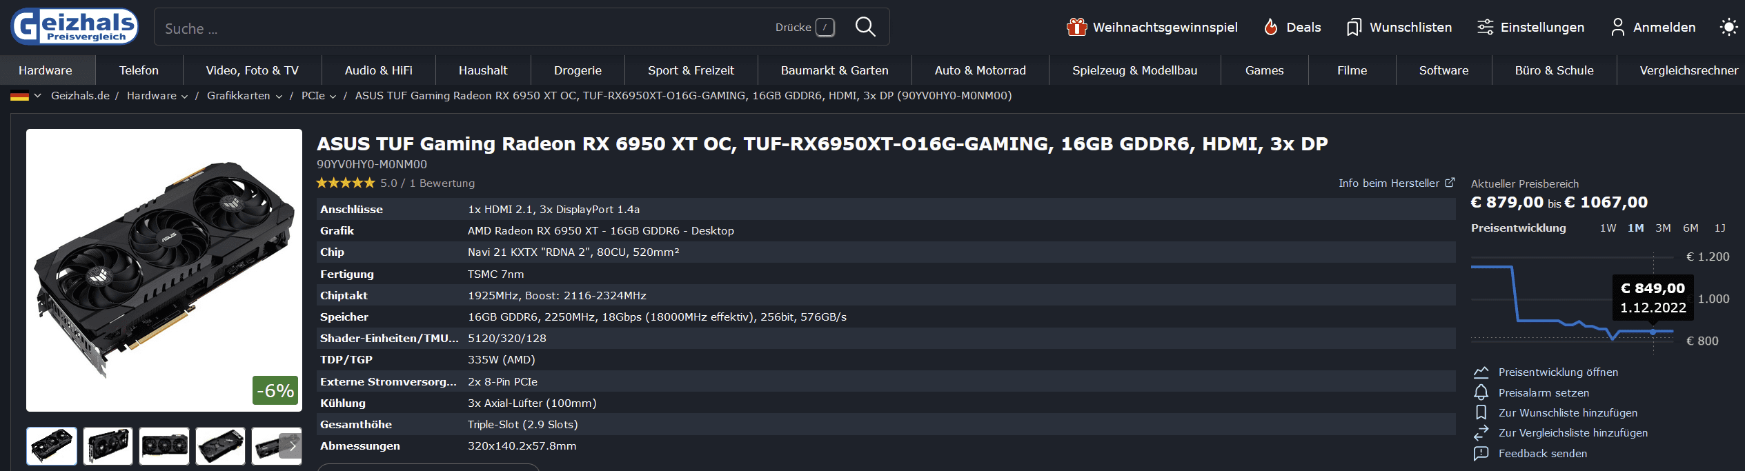
Task: Open the Drogerie category
Action: click(x=578, y=70)
